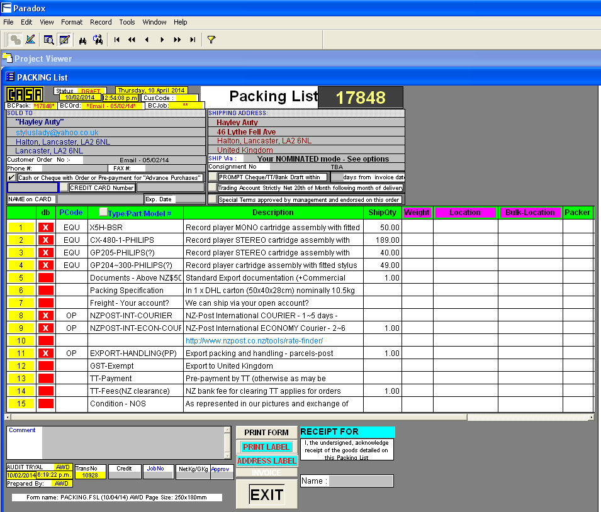Screen dimensions: 601x512
Task: Click the Weight column header
Action: (x=417, y=213)
